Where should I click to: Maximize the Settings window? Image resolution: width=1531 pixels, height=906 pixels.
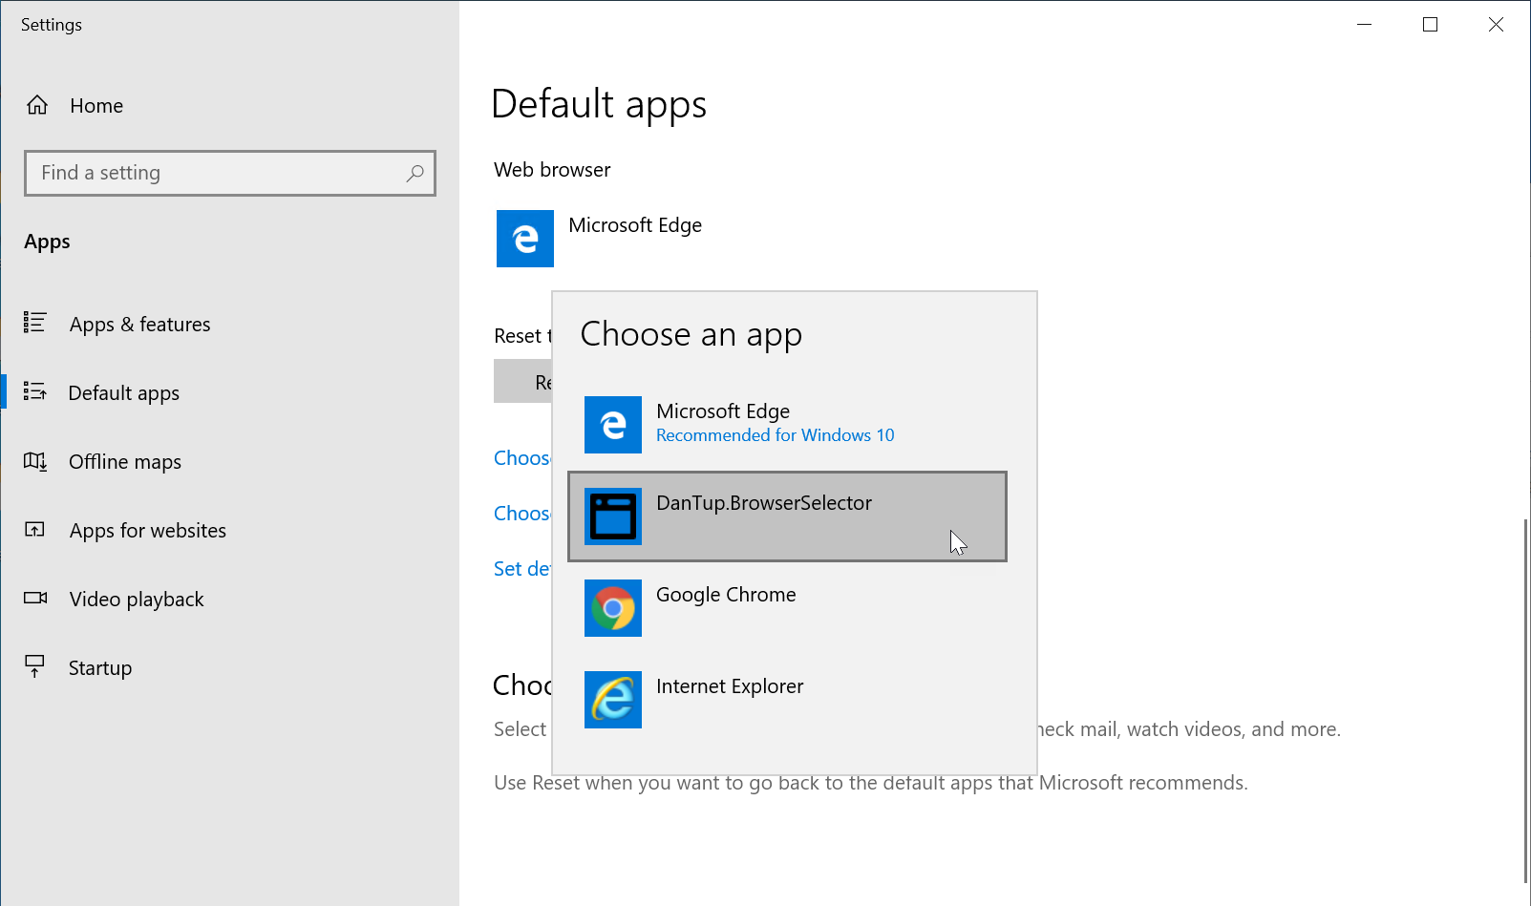point(1430,25)
